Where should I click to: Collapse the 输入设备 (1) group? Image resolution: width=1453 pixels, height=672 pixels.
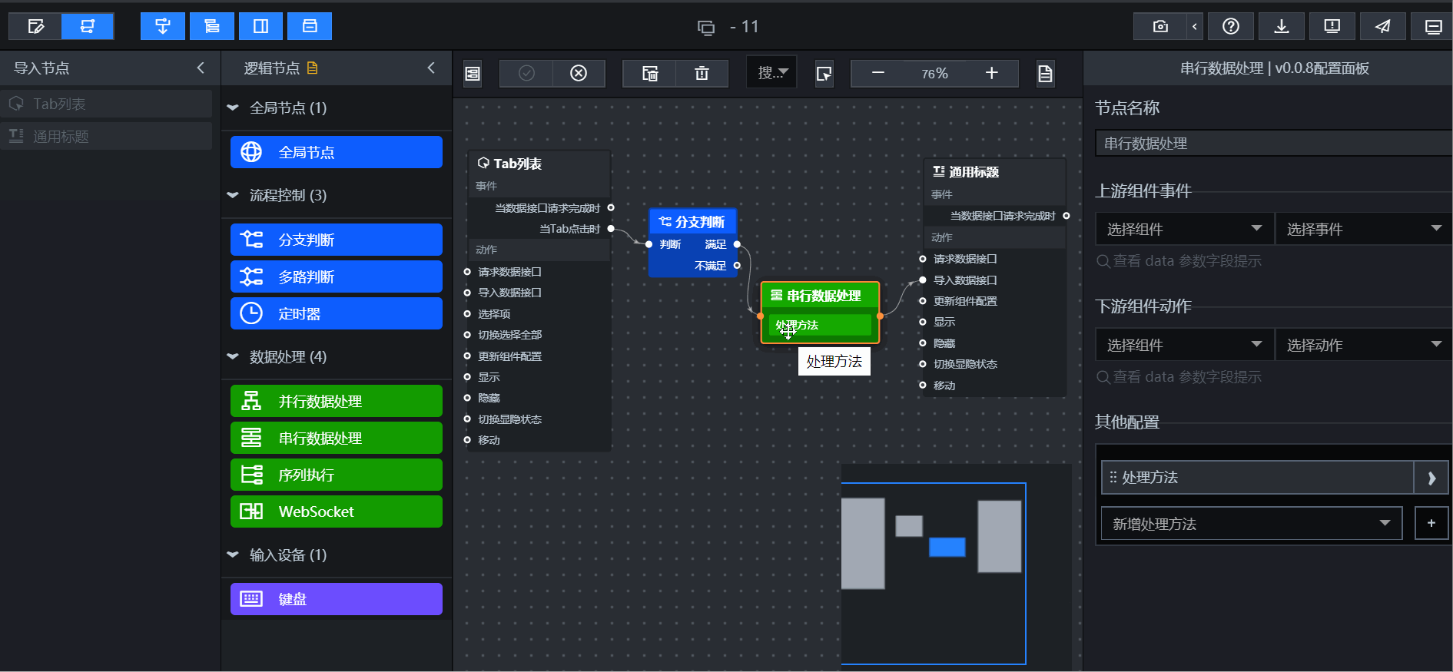tap(233, 554)
